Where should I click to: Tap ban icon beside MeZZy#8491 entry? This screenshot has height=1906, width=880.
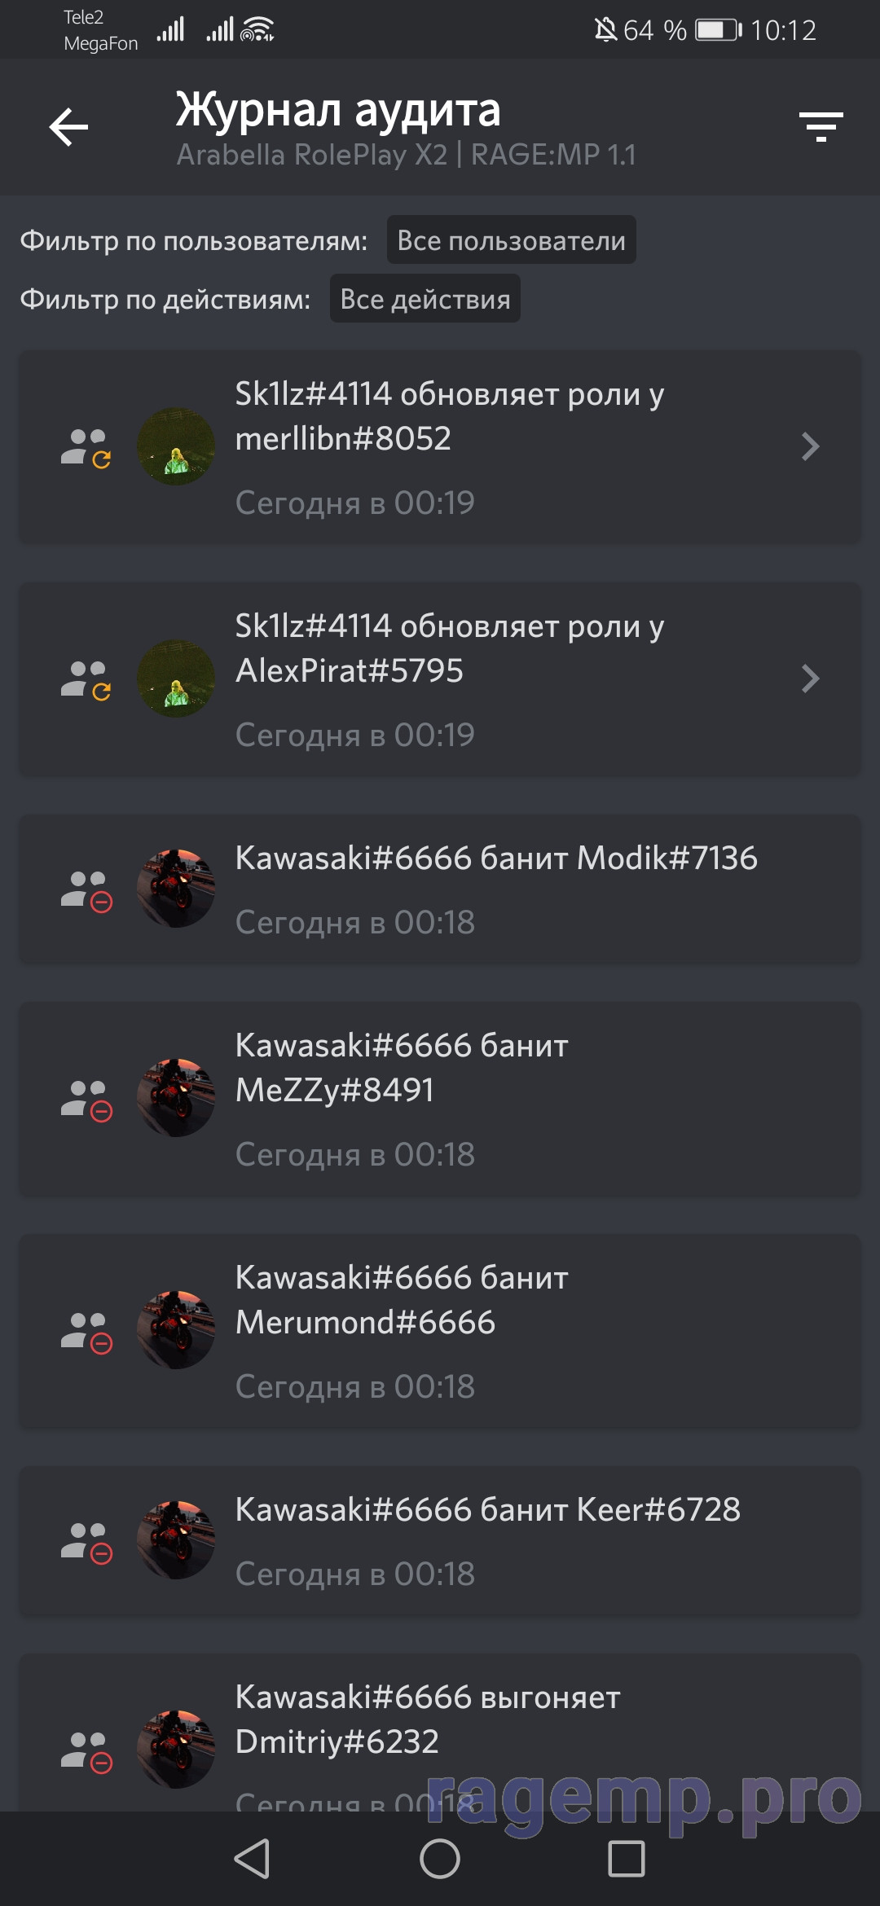click(86, 1100)
